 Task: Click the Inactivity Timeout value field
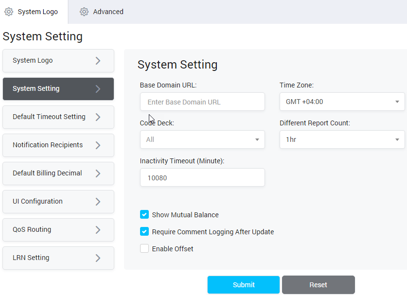202,177
